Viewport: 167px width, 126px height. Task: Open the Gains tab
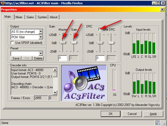pos(30,17)
